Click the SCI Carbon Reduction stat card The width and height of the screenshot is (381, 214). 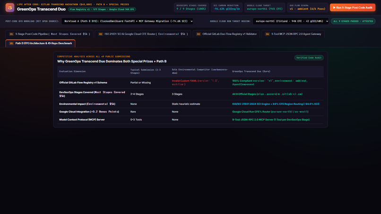(x=226, y=7)
